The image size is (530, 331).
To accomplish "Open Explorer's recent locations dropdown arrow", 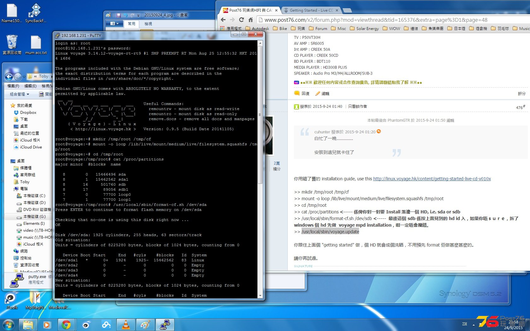I will pos(24,76).
